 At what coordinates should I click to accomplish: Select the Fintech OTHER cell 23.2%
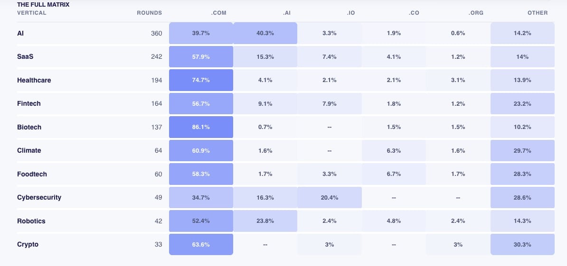click(x=522, y=103)
